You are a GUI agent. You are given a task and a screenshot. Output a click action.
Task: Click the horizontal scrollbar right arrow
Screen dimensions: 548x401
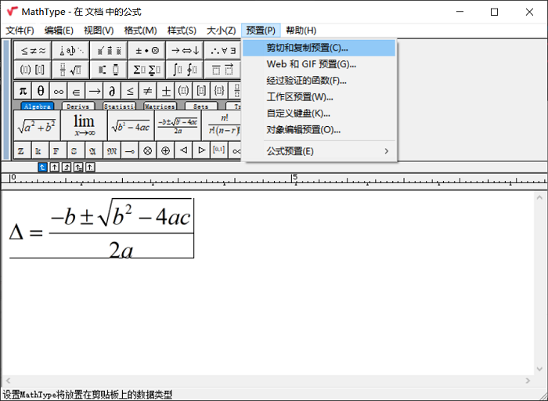[x=528, y=381]
